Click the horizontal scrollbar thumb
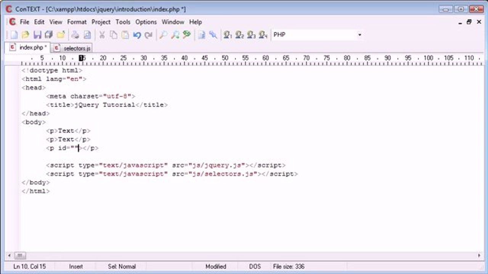 coord(20,255)
